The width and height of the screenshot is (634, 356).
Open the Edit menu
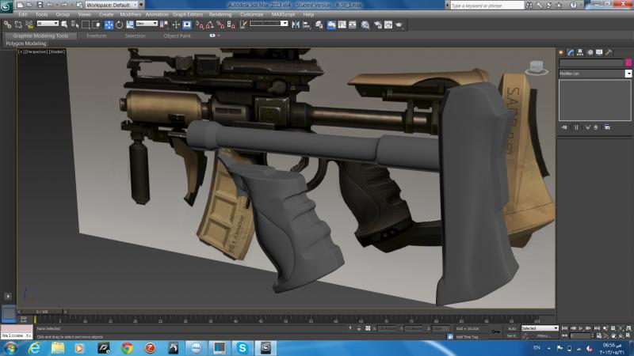[23, 14]
